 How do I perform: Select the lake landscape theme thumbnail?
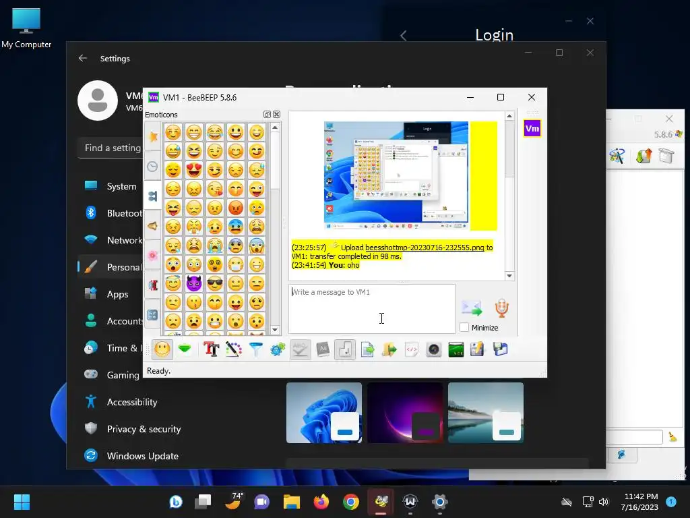coord(486,413)
